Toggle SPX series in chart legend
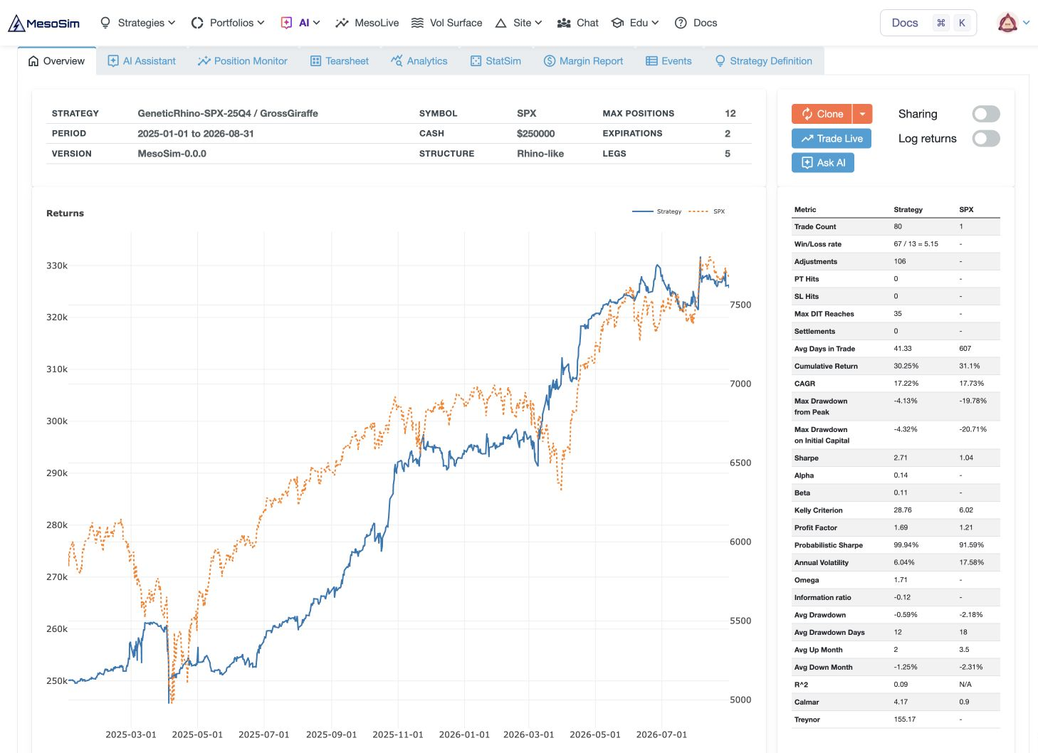Image resolution: width=1038 pixels, height=753 pixels. point(707,211)
